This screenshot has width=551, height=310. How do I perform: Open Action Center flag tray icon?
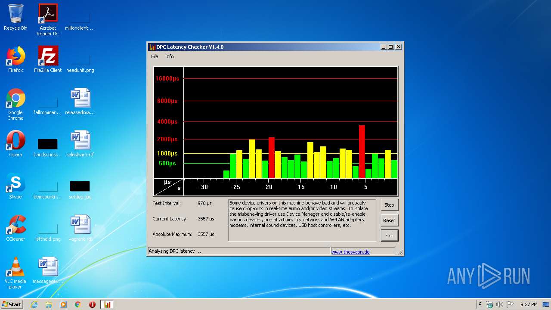510,304
